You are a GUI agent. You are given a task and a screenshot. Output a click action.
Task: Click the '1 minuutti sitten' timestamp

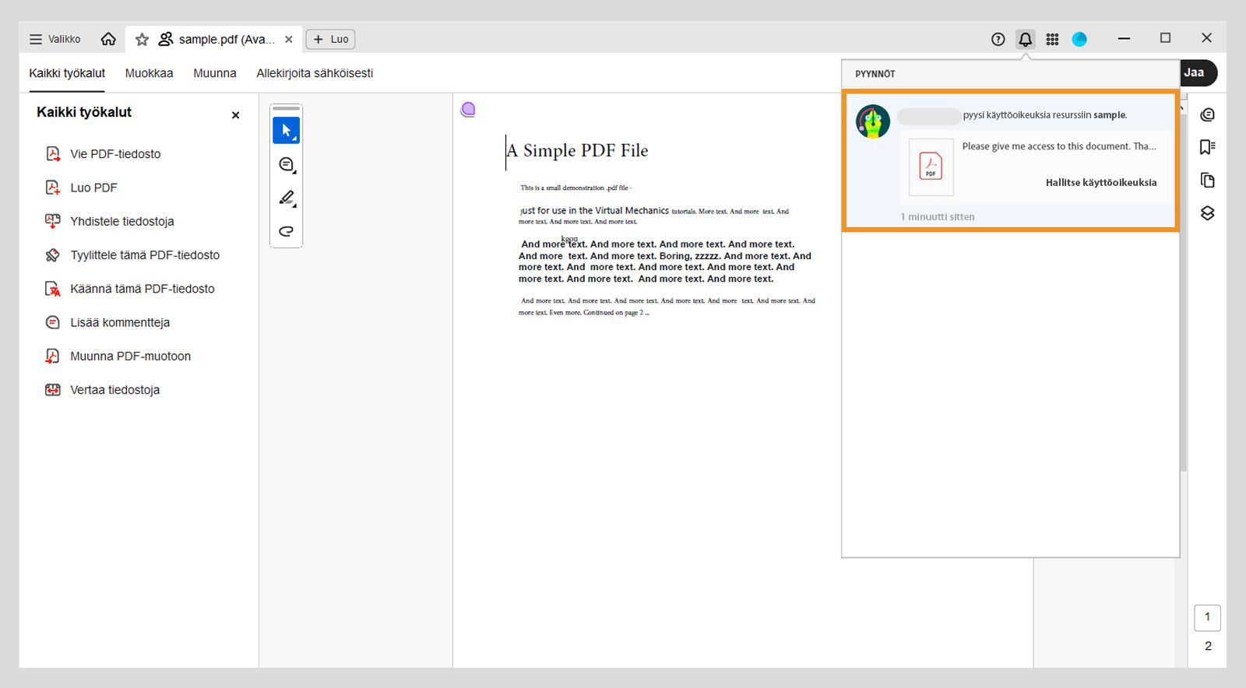[938, 217]
